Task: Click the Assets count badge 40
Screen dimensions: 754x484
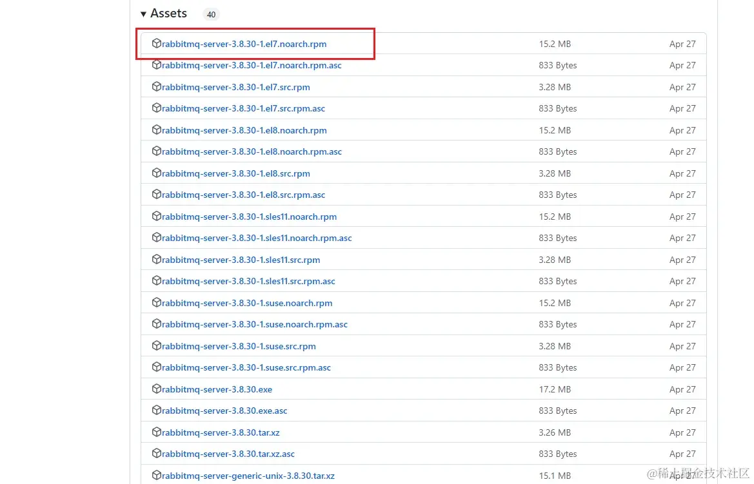Action: tap(211, 14)
